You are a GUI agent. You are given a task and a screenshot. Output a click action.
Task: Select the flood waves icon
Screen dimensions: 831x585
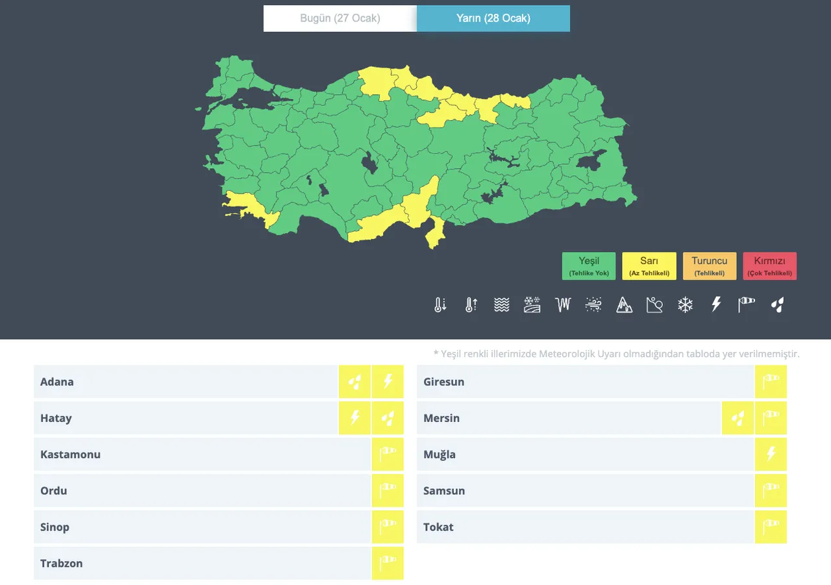501,305
